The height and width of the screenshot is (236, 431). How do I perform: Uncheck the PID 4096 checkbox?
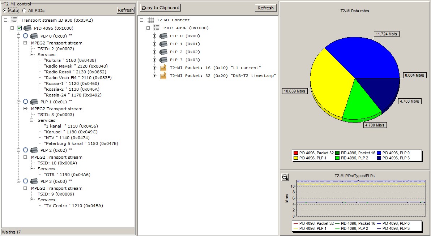point(20,28)
